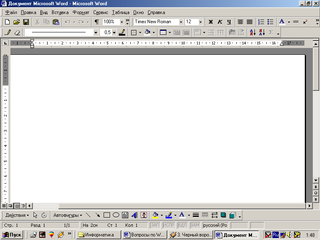This screenshot has height=240, width=320.
Task: Toggle bold formatting (Ж button)
Action: (x=211, y=22)
